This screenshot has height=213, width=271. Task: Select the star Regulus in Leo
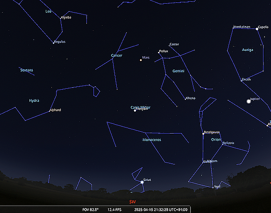point(53,43)
